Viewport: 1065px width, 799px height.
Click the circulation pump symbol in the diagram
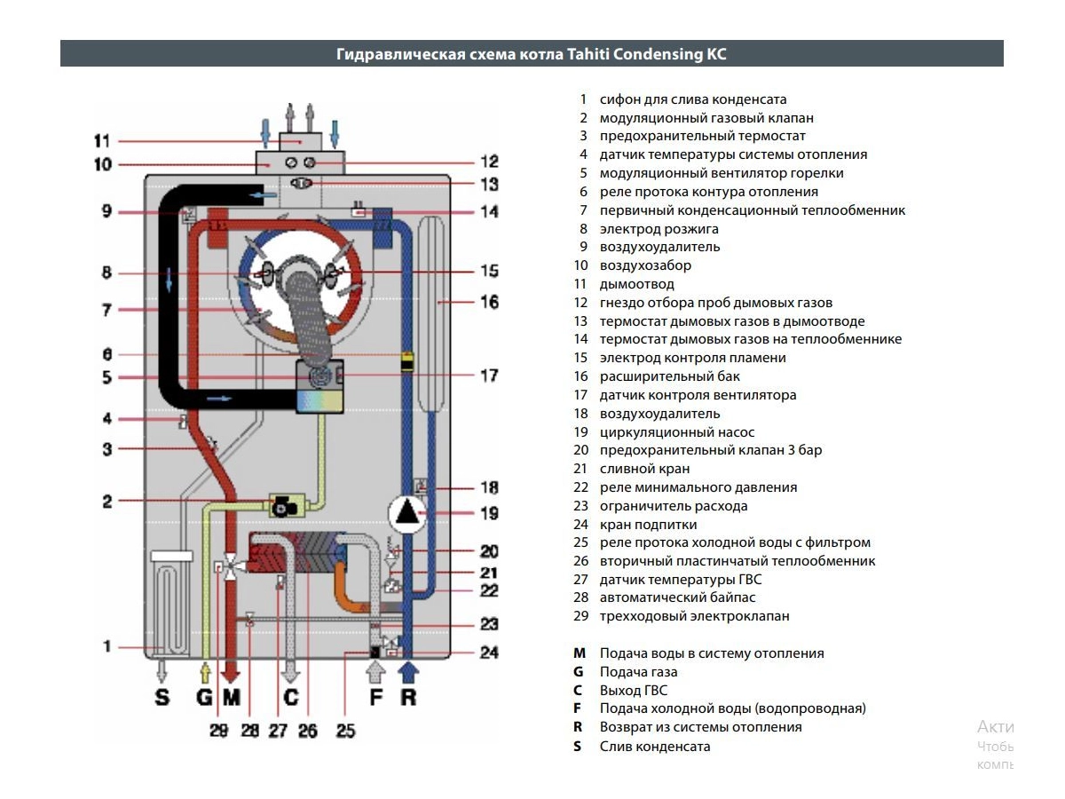(407, 513)
